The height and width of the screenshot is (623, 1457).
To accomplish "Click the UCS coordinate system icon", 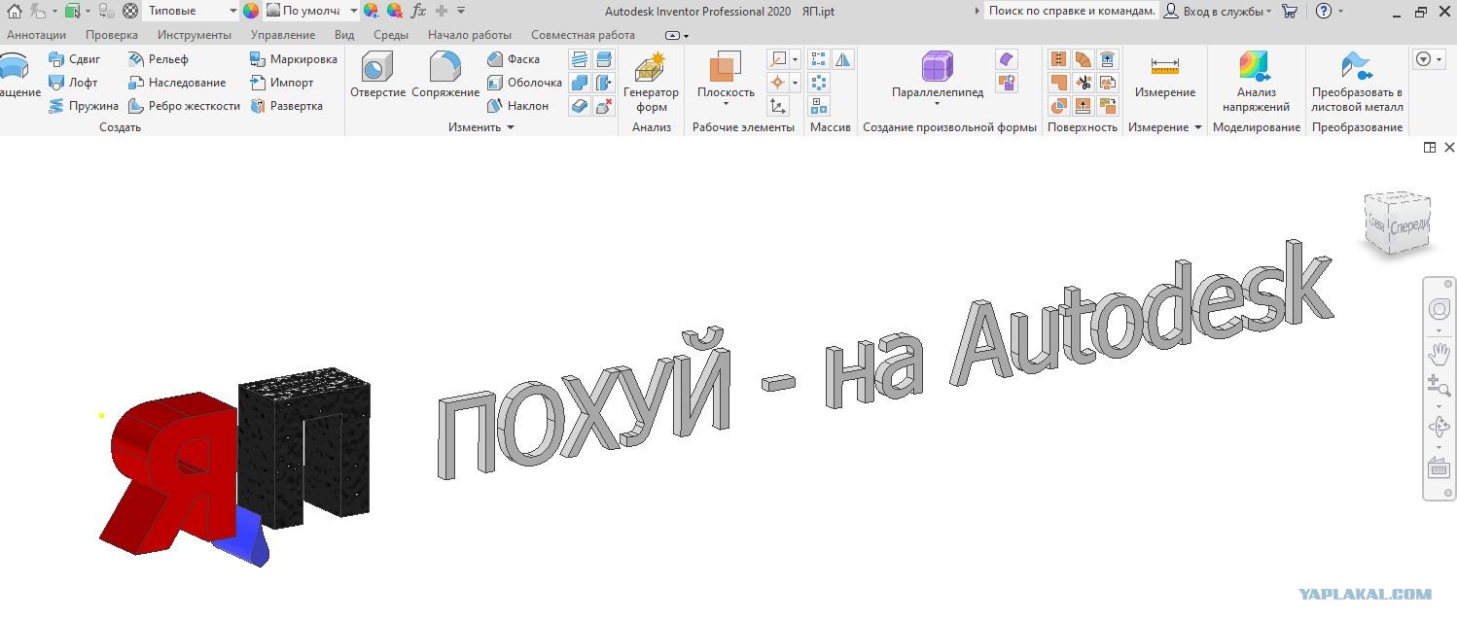I will click(x=777, y=106).
